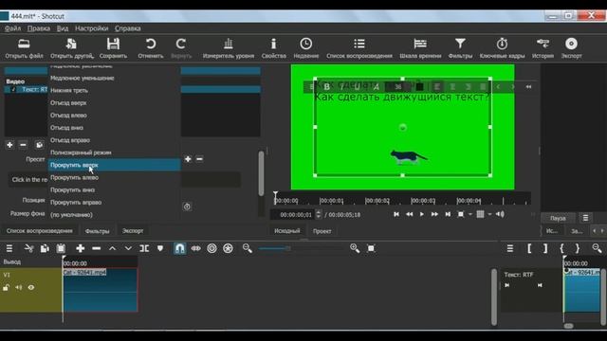Click the Paste clipboard icon in timeline toolbar
The height and width of the screenshot is (341, 607).
(x=61, y=248)
